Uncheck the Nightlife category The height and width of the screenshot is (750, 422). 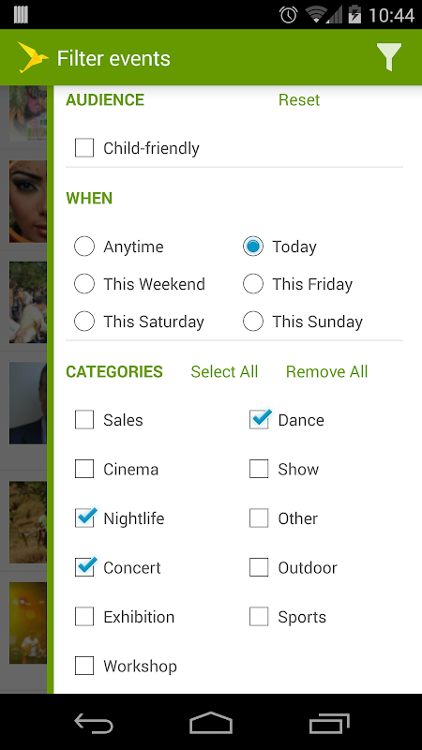pyautogui.click(x=84, y=518)
